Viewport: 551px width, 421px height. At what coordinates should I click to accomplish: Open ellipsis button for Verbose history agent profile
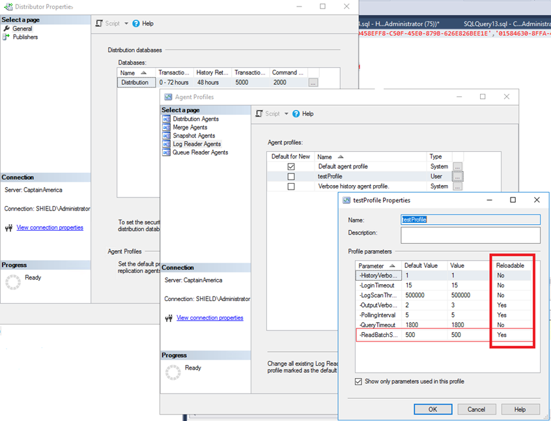[457, 186]
